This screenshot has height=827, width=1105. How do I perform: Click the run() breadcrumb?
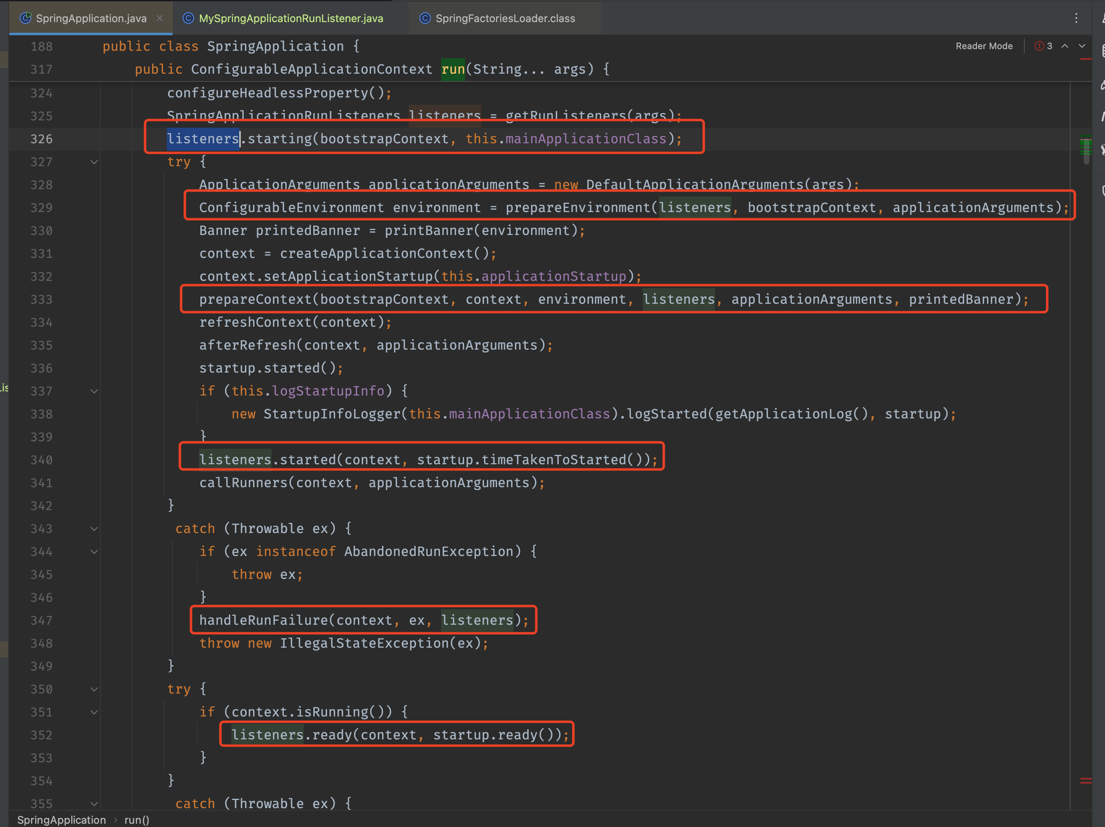pyautogui.click(x=136, y=820)
